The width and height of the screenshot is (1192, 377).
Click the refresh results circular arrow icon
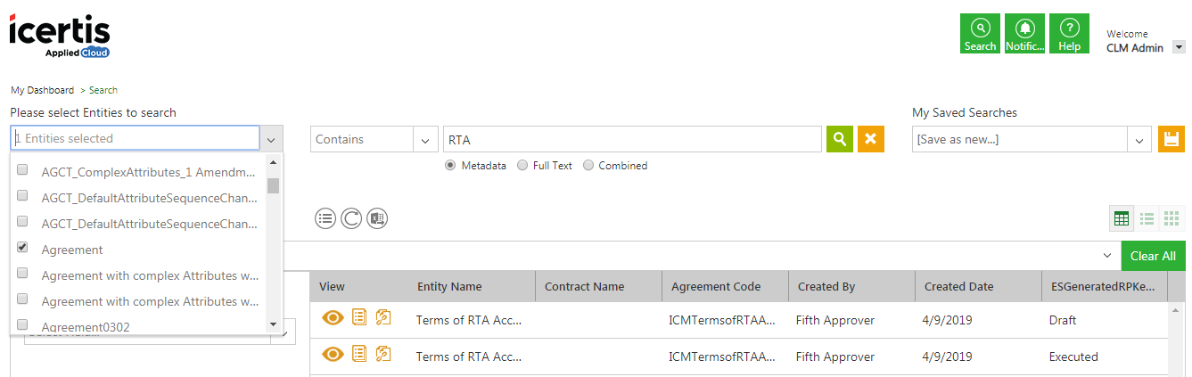(351, 218)
